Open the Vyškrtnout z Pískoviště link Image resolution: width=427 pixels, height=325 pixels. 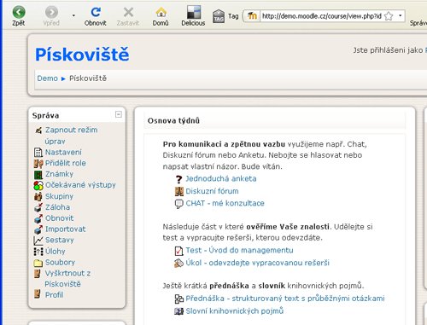point(67,278)
